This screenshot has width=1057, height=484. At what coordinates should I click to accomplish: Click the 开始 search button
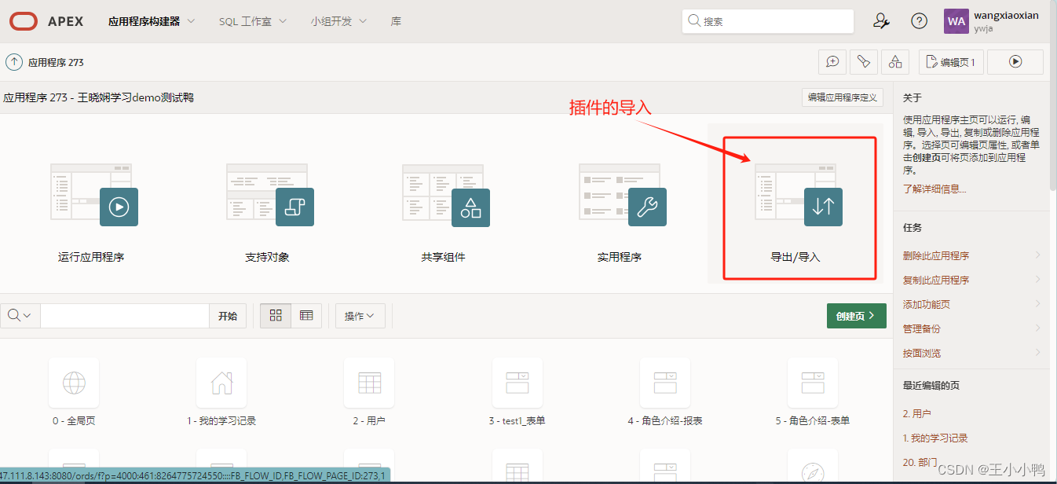[228, 315]
